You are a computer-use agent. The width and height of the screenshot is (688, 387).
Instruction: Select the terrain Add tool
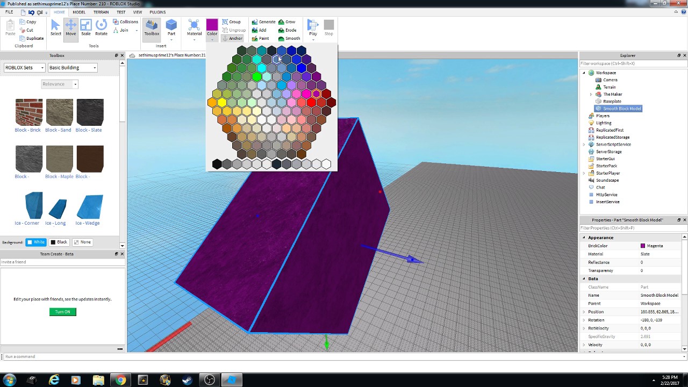(259, 30)
